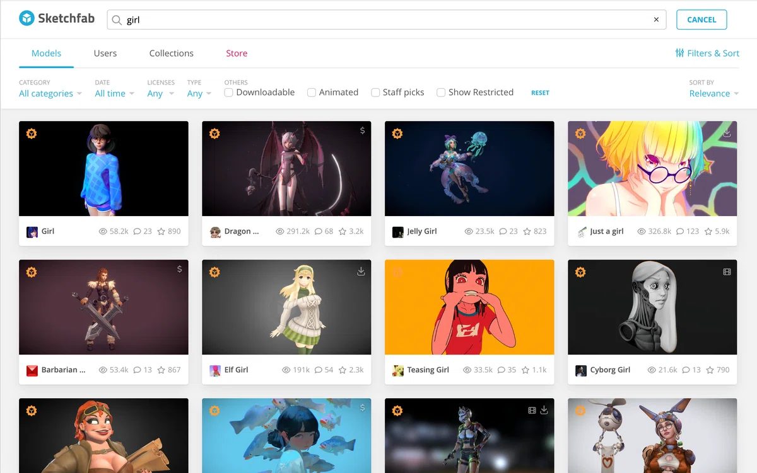Open the Barbarian model thumbnail
757x473 pixels.
tap(103, 307)
